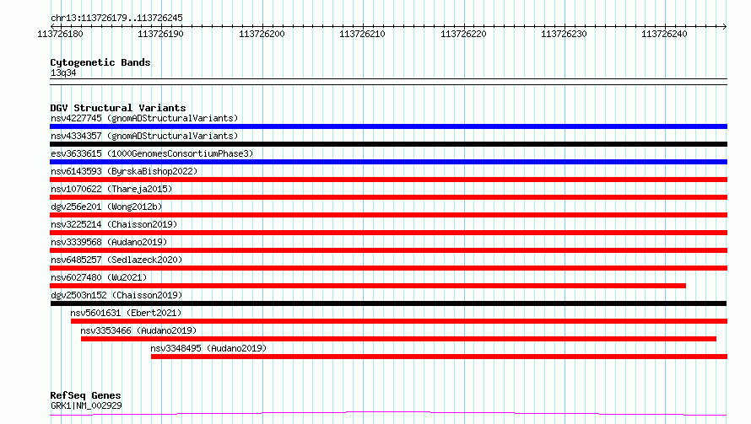Click the red bar of nsv5601631
This screenshot has height=424, width=751.
(399, 321)
